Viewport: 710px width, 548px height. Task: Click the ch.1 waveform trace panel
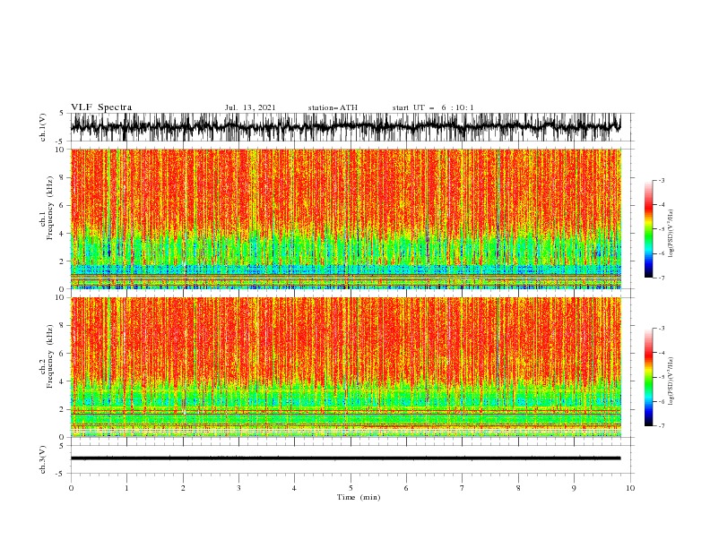(352, 127)
